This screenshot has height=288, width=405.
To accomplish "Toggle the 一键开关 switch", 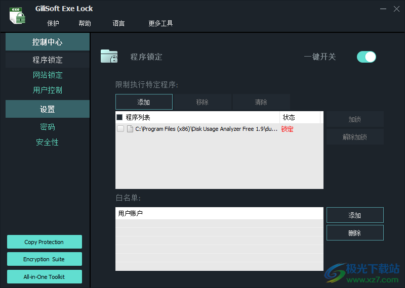I will coord(366,57).
